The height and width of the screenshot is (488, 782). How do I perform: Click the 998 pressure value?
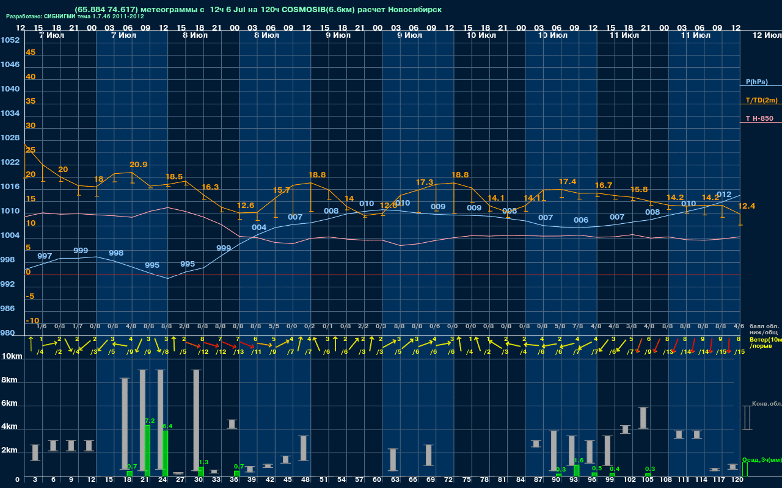[116, 253]
